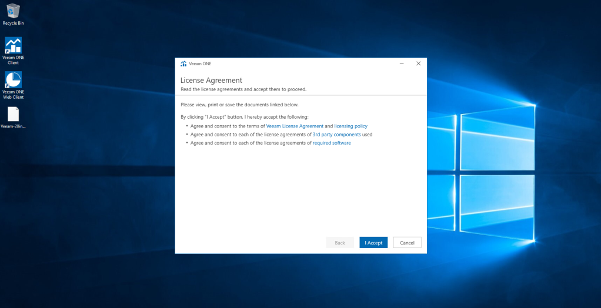Viewport: 601px width, 308px height.
Task: Click 'Please view, print or save the documents' text
Action: 239,105
